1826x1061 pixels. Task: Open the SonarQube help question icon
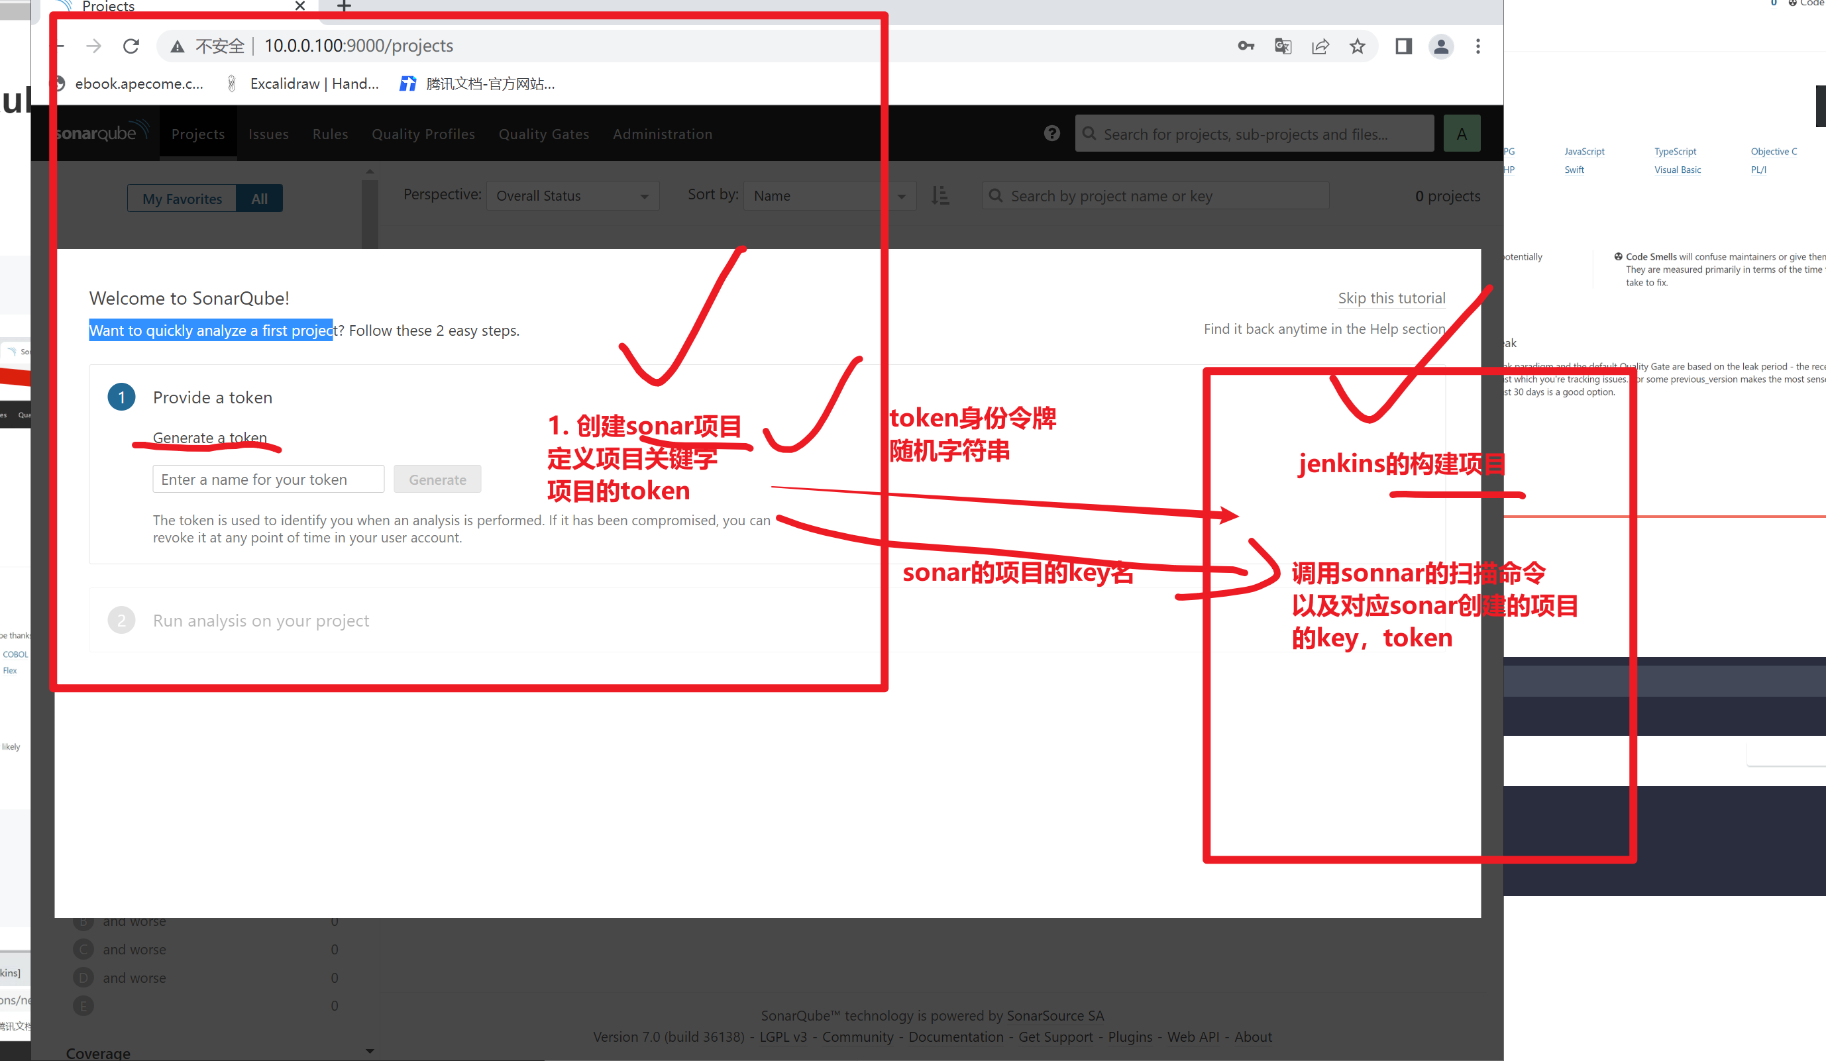pos(1051,133)
